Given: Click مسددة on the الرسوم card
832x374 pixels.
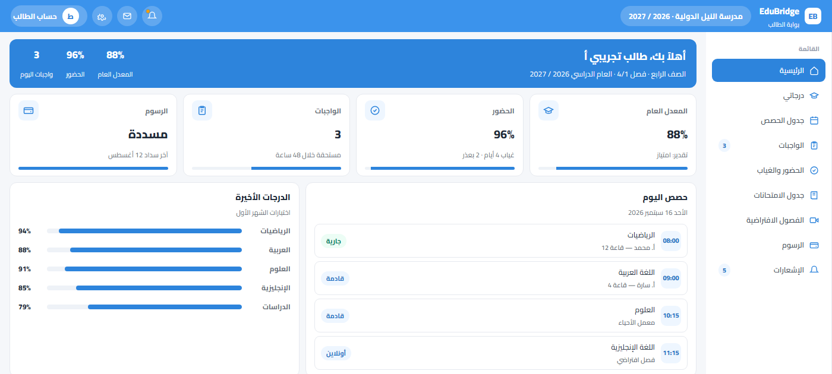Looking at the screenshot, I should tap(148, 135).
